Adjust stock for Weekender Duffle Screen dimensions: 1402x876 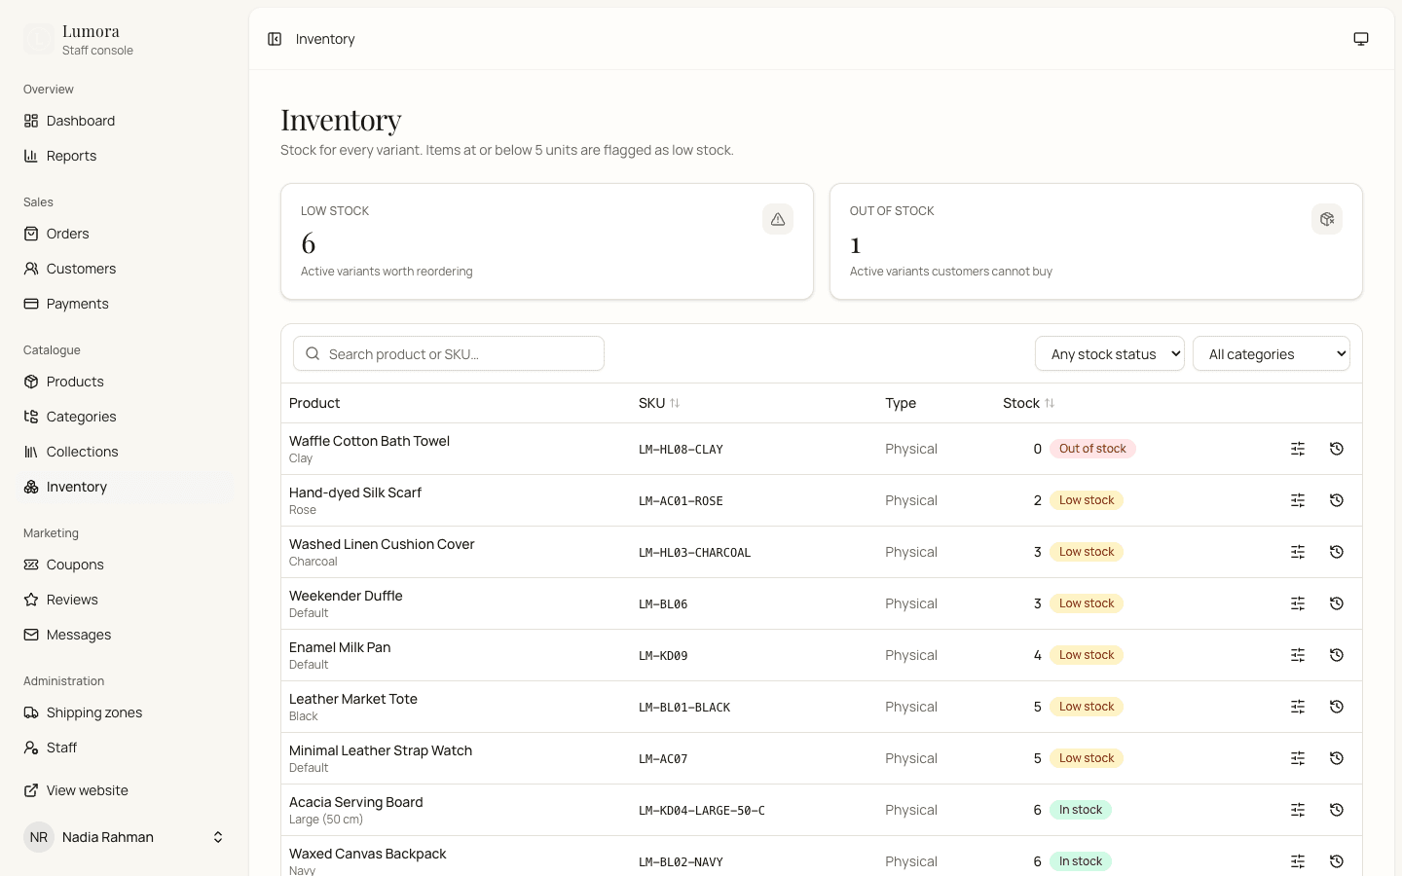[1298, 603]
